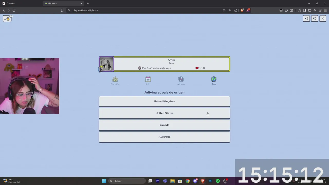This screenshot has height=185, width=329.
Task: Close the quiz with the X button
Action: point(323,18)
